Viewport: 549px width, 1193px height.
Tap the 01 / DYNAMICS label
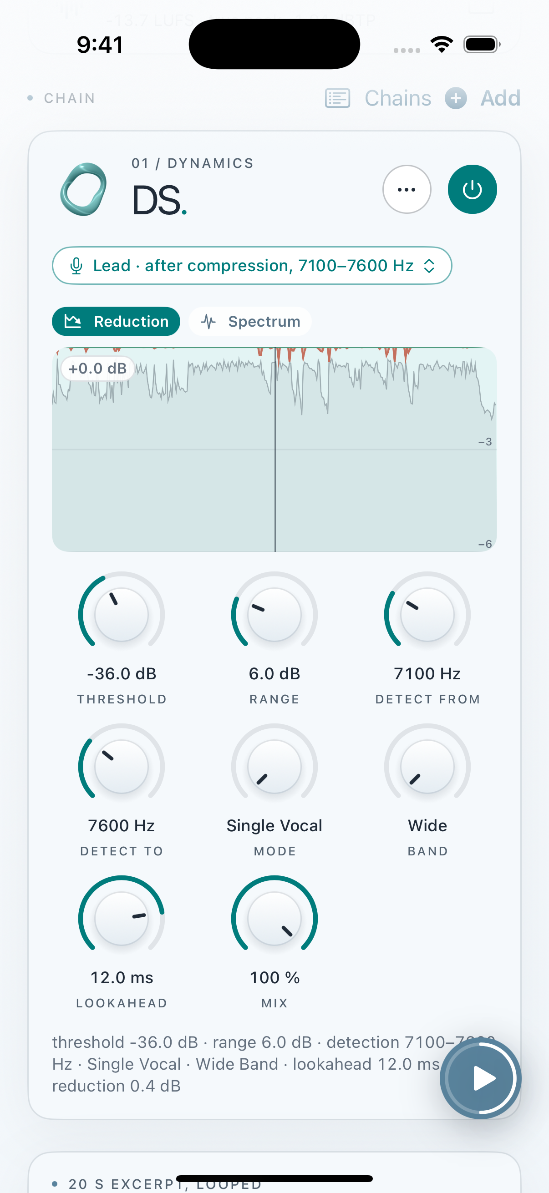[x=193, y=163]
